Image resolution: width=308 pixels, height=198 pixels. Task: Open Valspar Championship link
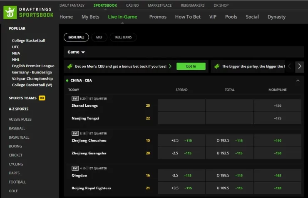[32, 79]
